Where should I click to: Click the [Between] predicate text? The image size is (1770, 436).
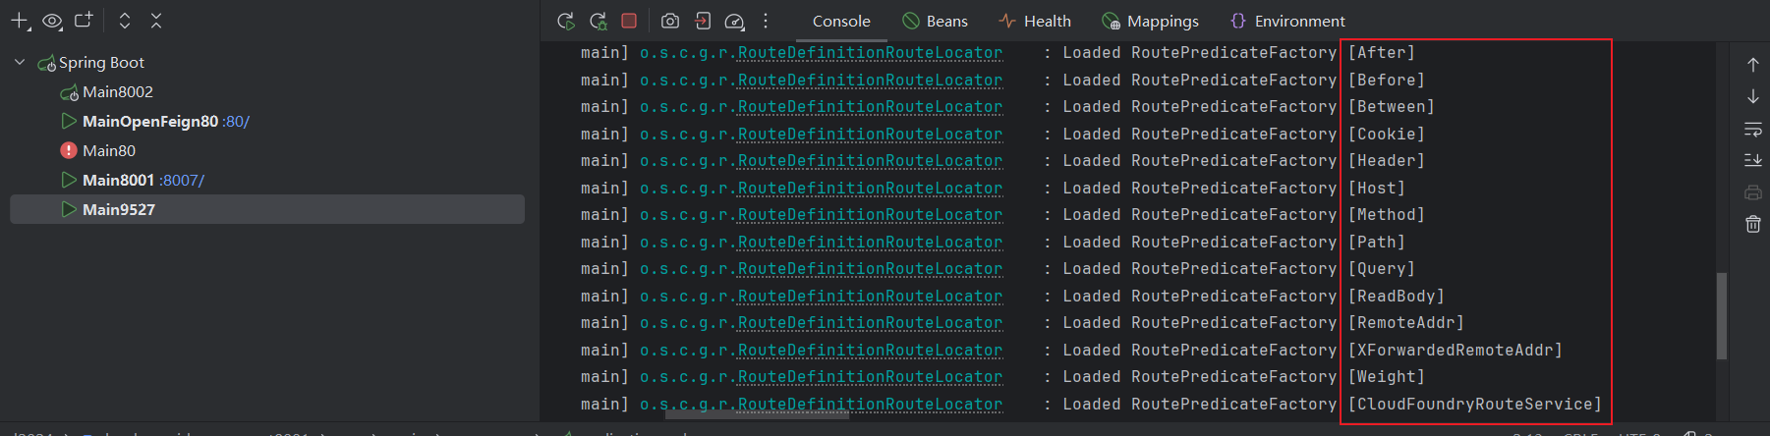[1391, 106]
